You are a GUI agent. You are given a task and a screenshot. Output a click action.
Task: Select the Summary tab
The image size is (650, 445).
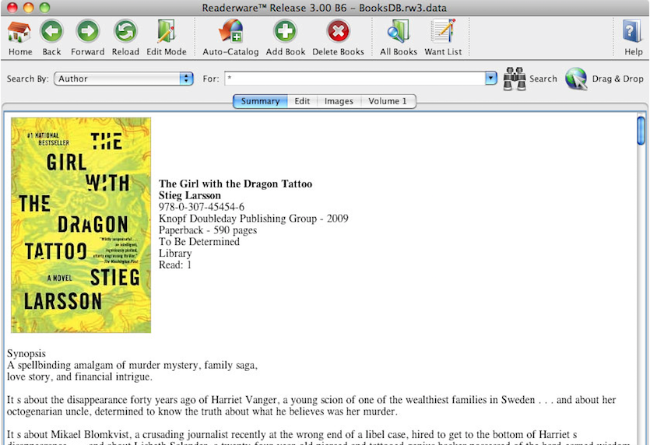point(260,101)
